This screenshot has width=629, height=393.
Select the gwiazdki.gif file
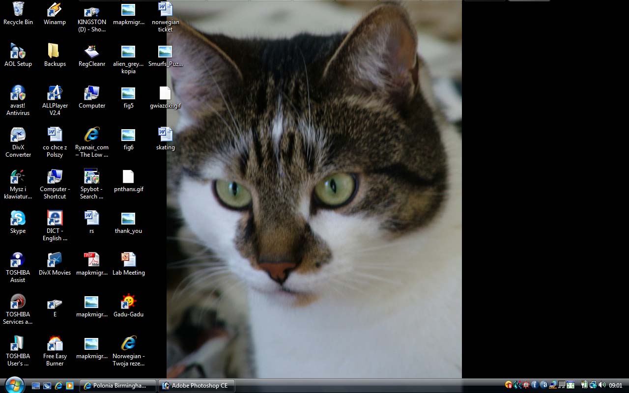(165, 93)
